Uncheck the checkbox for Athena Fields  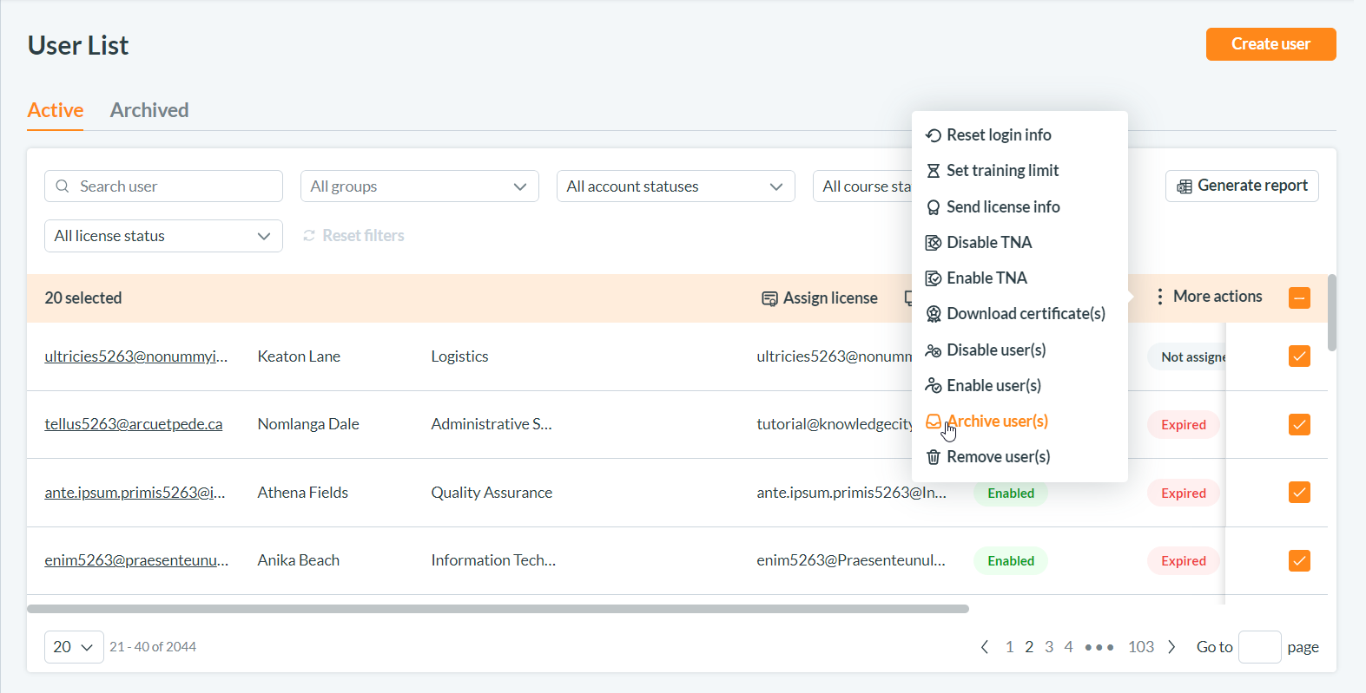pyautogui.click(x=1299, y=493)
